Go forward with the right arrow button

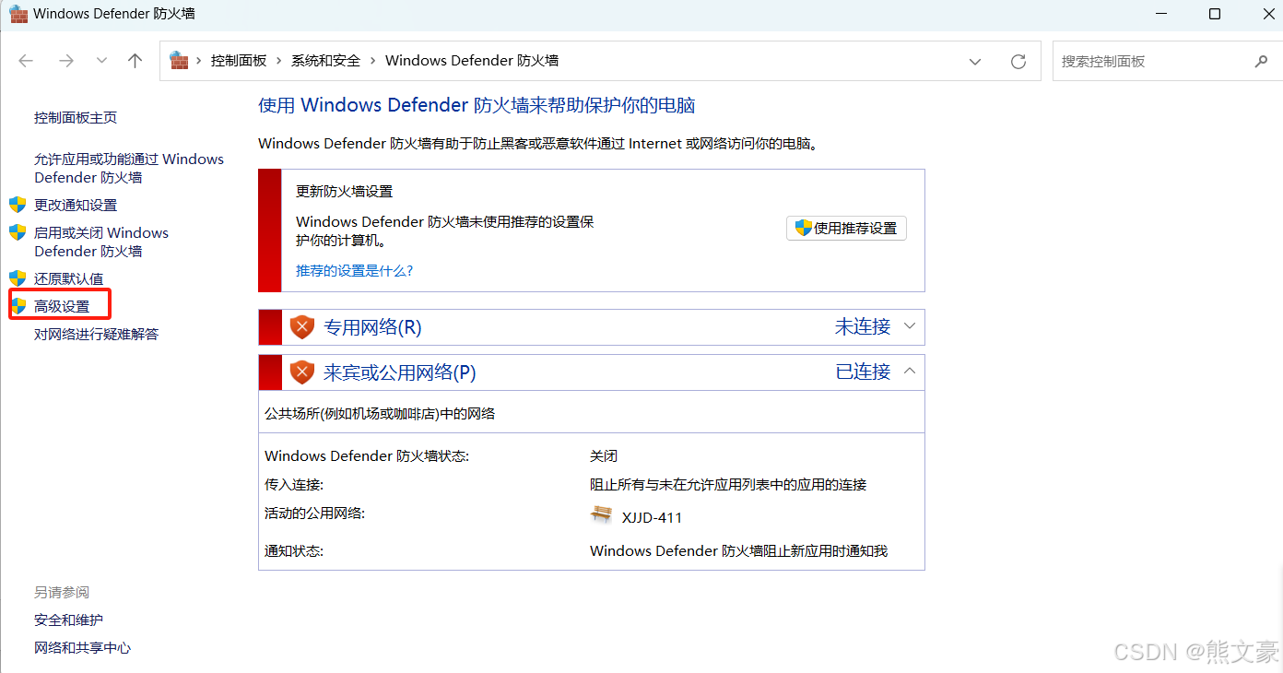[x=65, y=61]
